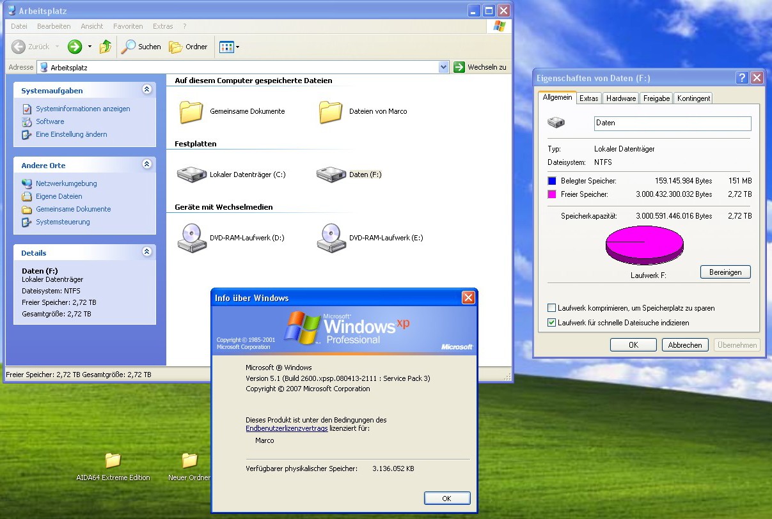This screenshot has height=519, width=772.
Task: Click the green forward arrow icon
Action: tap(75, 47)
